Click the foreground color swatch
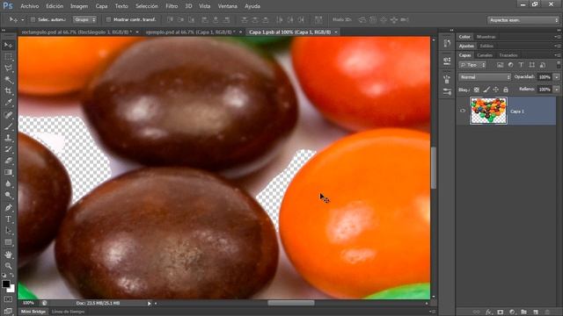The height and width of the screenshot is (316, 563). [x=6, y=284]
